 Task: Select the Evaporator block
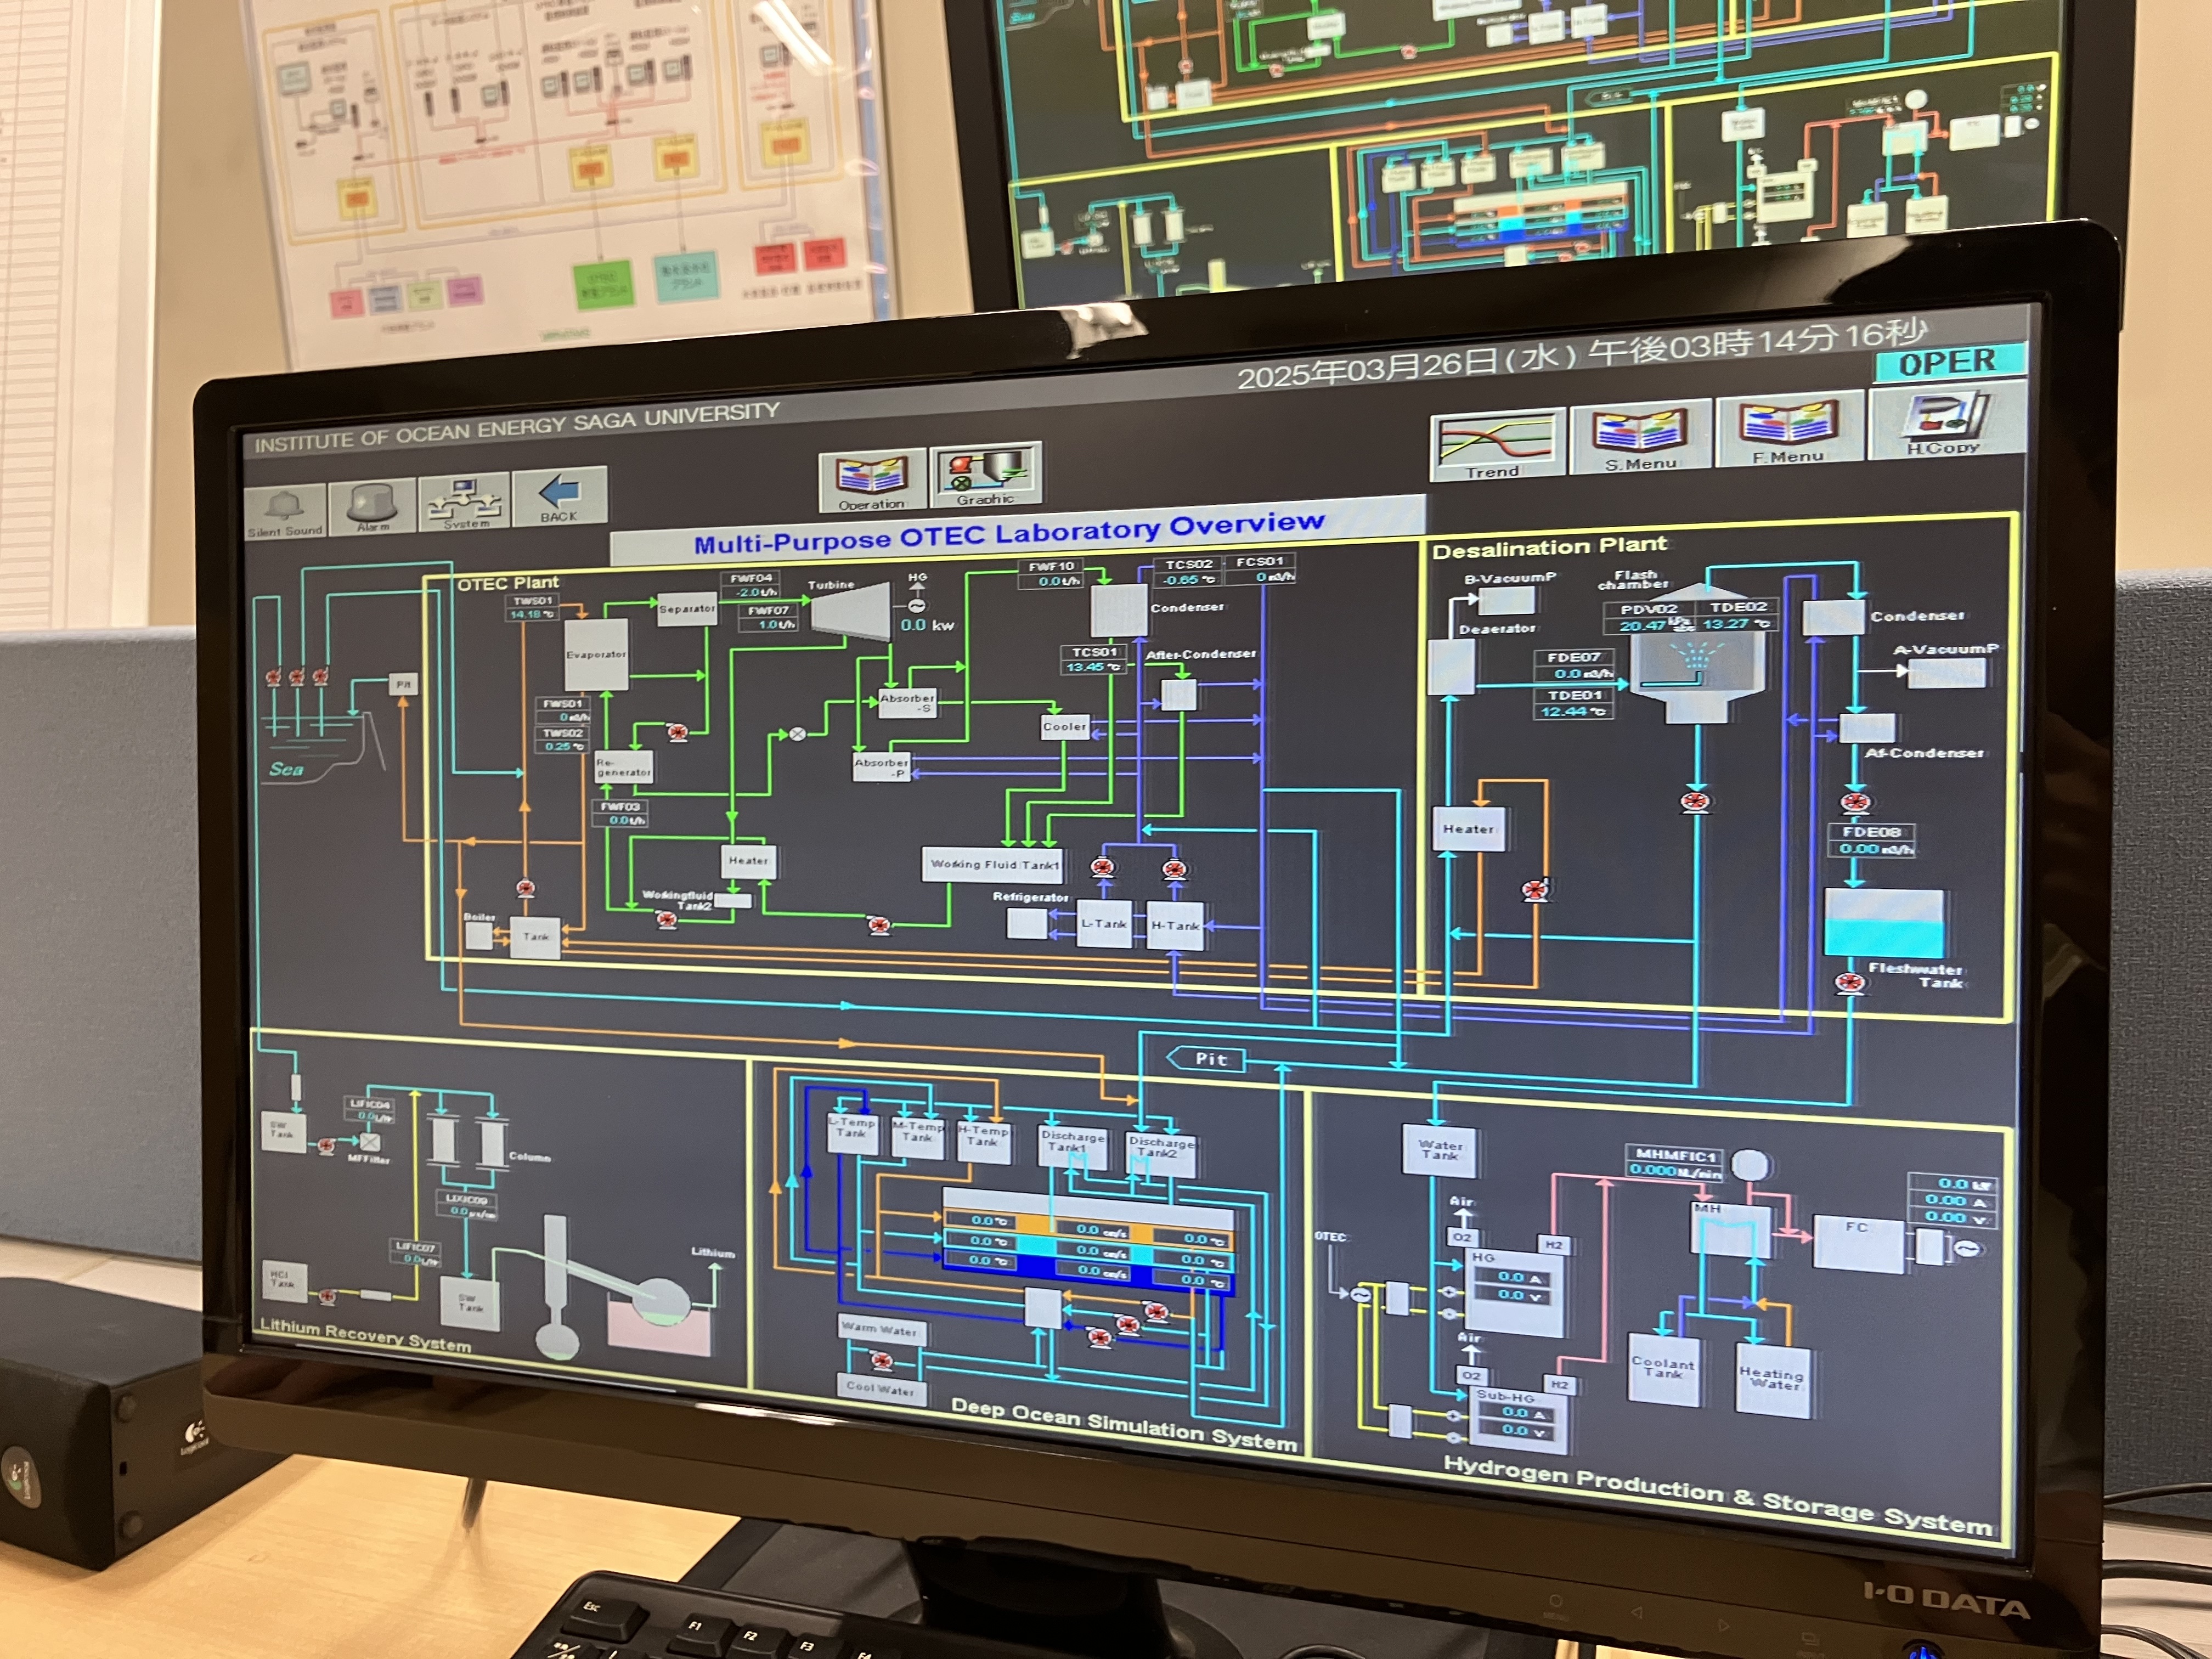[x=597, y=655]
